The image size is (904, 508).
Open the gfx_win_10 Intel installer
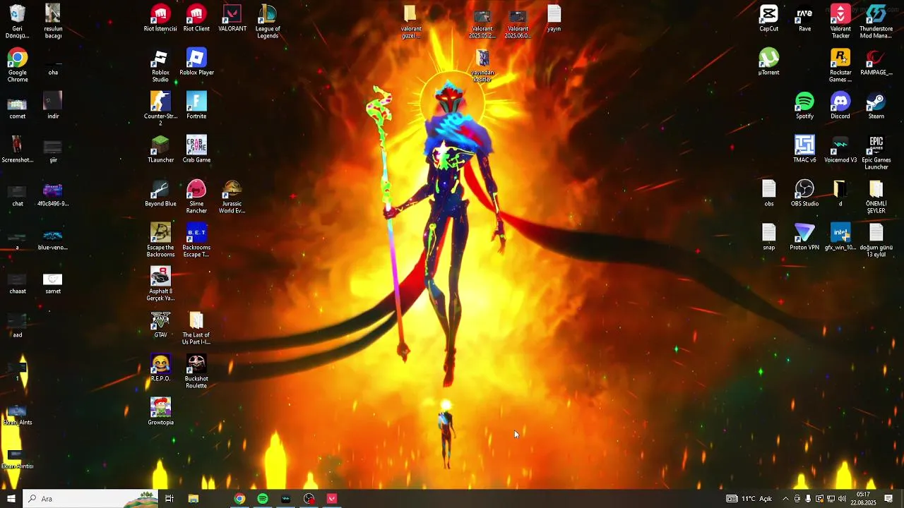pos(840,237)
